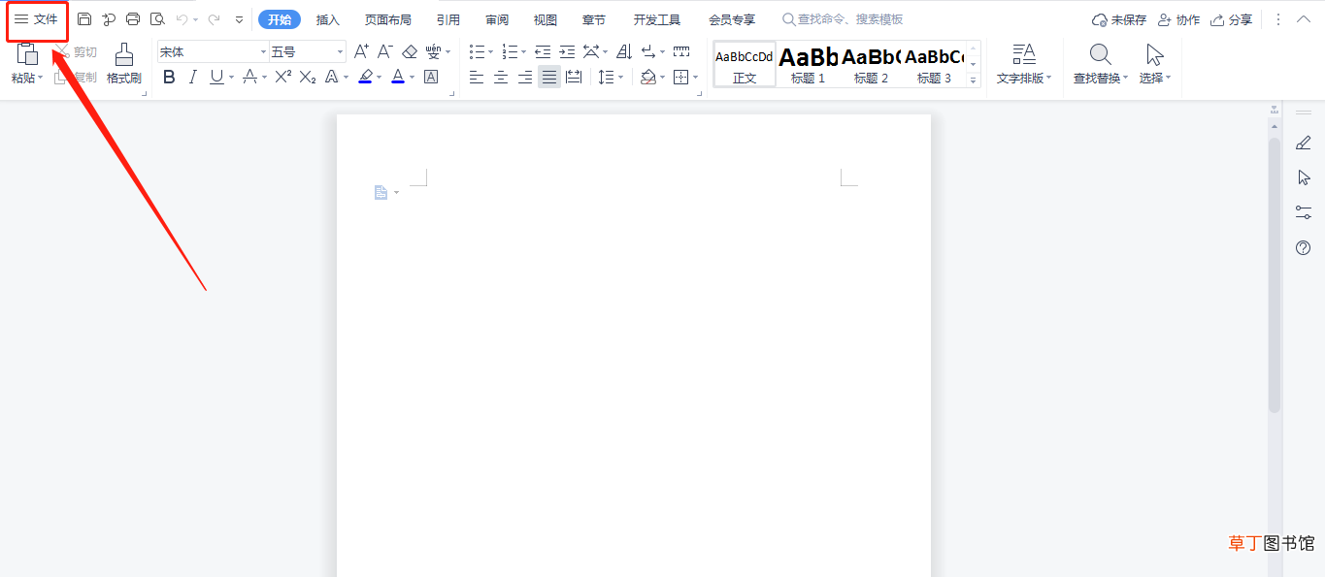Open Print Preview from quick access toolbar
The height and width of the screenshot is (577, 1325).
point(157,19)
